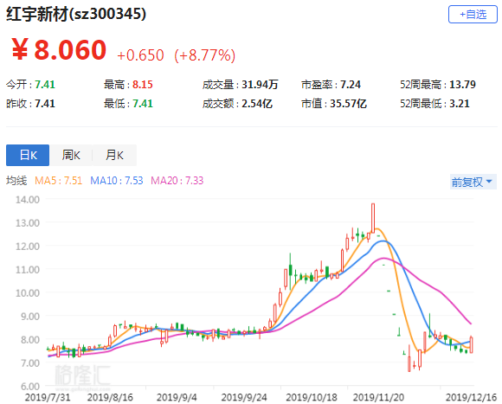
Task: Click the 10.00 y-axis label
Action: [x=28, y=293]
